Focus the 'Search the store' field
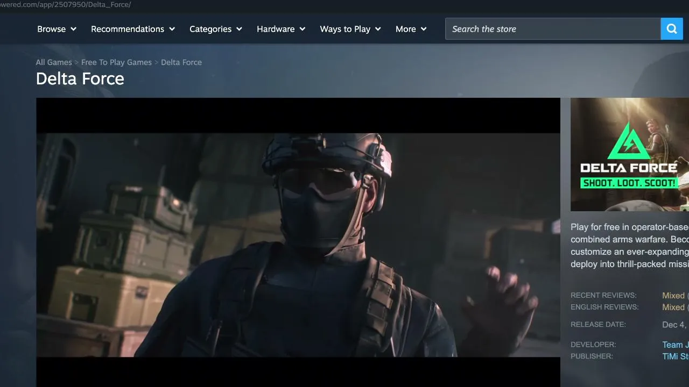 point(553,29)
